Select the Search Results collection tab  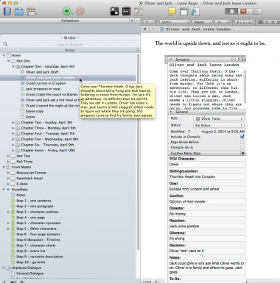click(70, 44)
